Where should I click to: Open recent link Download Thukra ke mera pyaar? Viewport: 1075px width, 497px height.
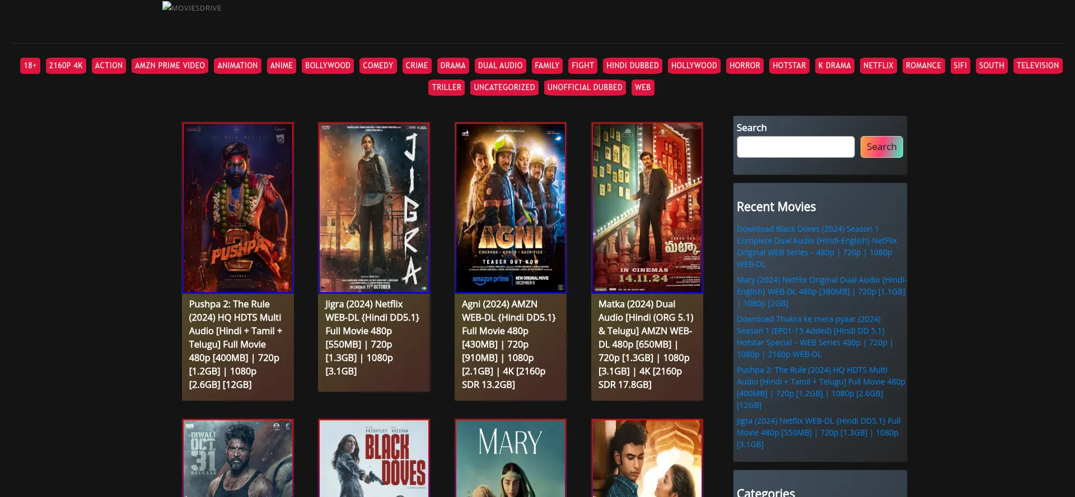(815, 336)
